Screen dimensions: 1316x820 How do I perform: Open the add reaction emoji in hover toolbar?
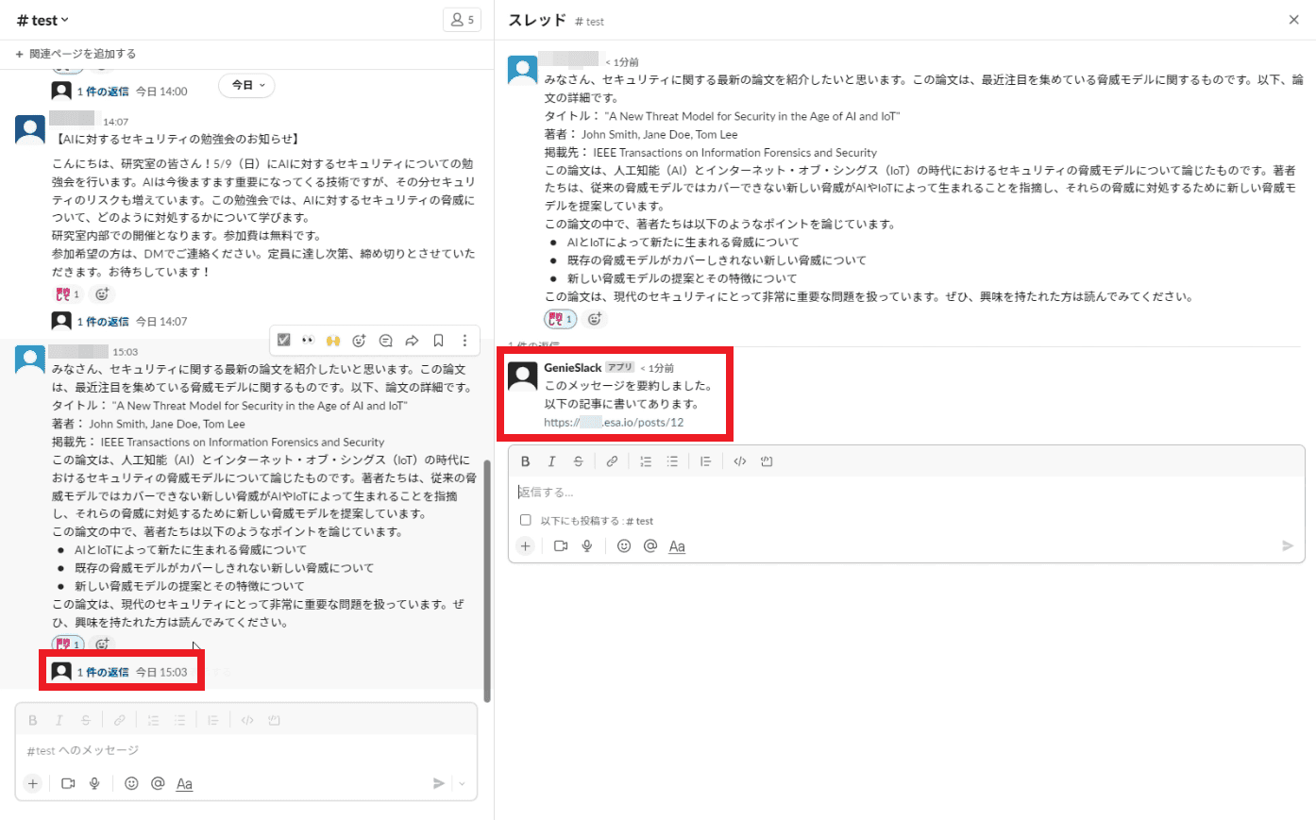point(359,341)
